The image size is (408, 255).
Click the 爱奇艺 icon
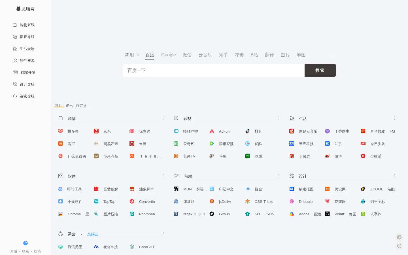pyautogui.click(x=176, y=144)
